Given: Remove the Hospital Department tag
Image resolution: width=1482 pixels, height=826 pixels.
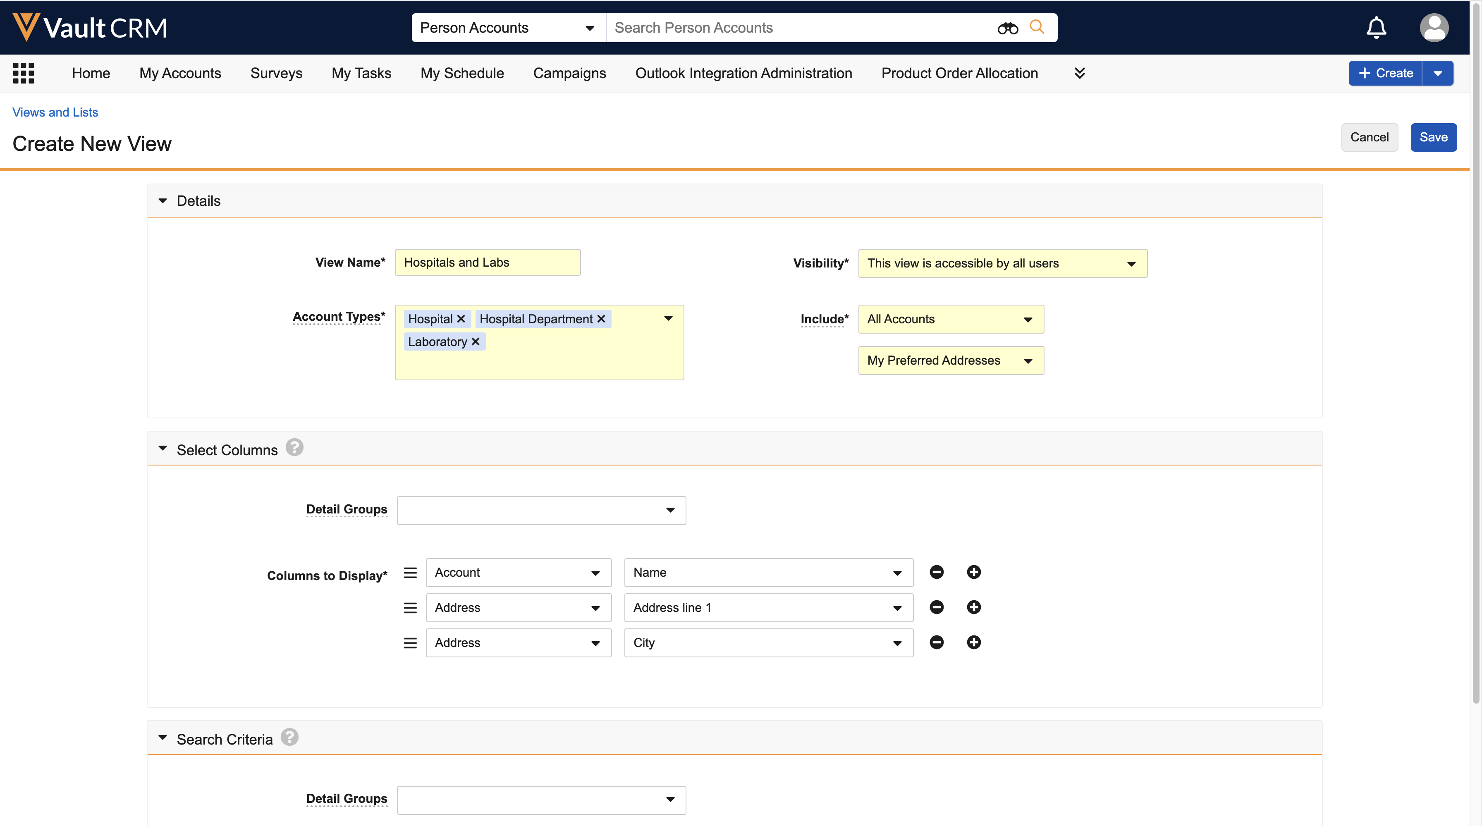Looking at the screenshot, I should (x=601, y=319).
